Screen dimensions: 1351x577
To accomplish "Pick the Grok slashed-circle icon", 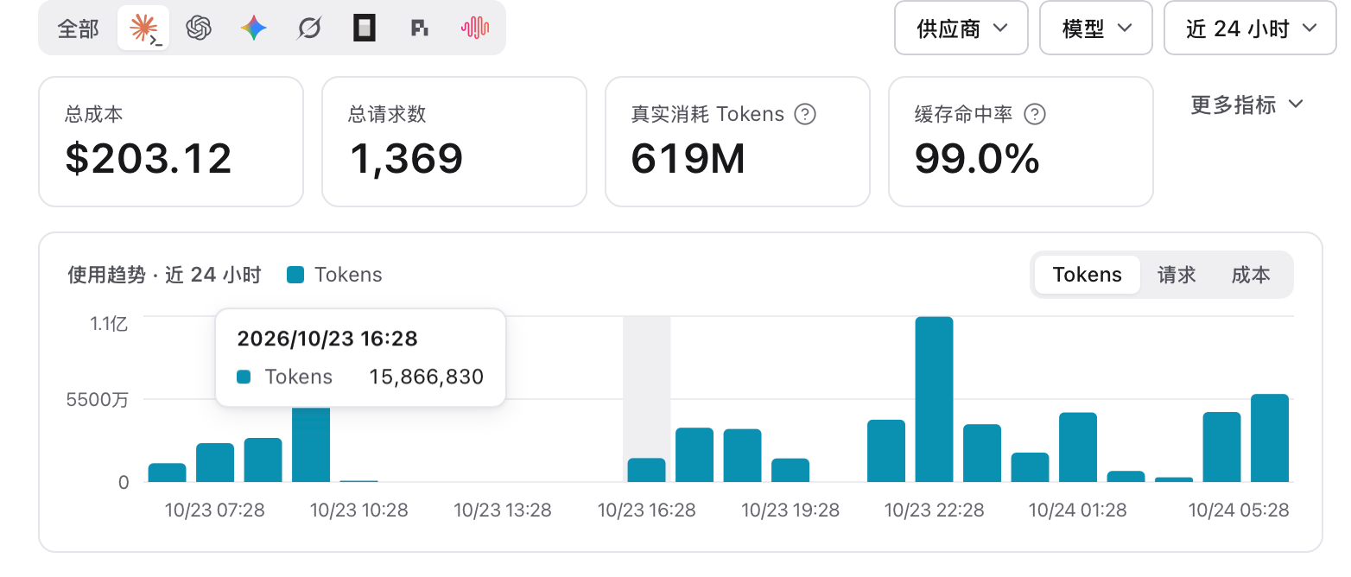I will point(309,29).
